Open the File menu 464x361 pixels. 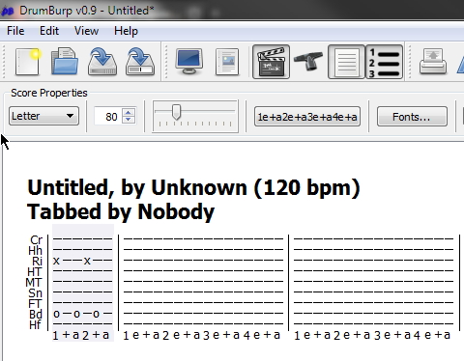pos(15,31)
